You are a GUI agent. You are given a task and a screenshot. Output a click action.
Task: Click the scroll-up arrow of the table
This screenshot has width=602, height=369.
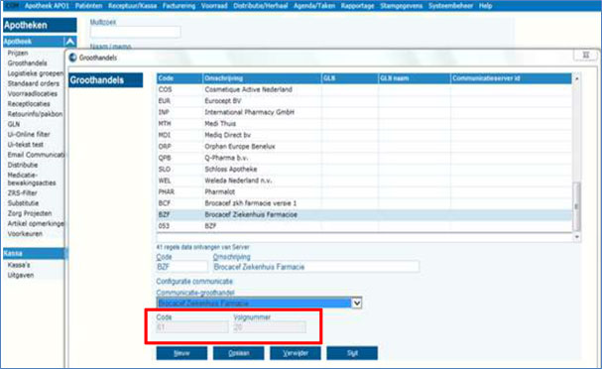[x=576, y=78]
